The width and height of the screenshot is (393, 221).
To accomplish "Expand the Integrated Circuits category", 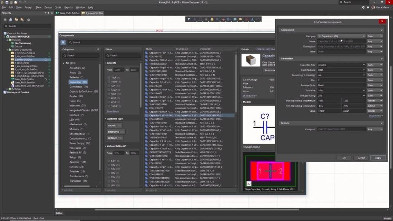I will pyautogui.click(x=67, y=110).
